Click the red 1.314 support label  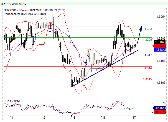pos(148,68)
